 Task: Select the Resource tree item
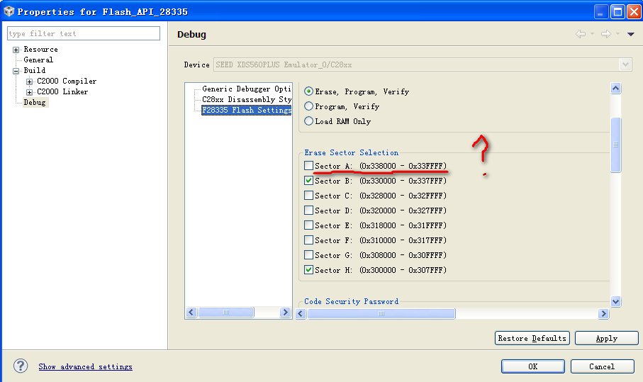[x=40, y=49]
